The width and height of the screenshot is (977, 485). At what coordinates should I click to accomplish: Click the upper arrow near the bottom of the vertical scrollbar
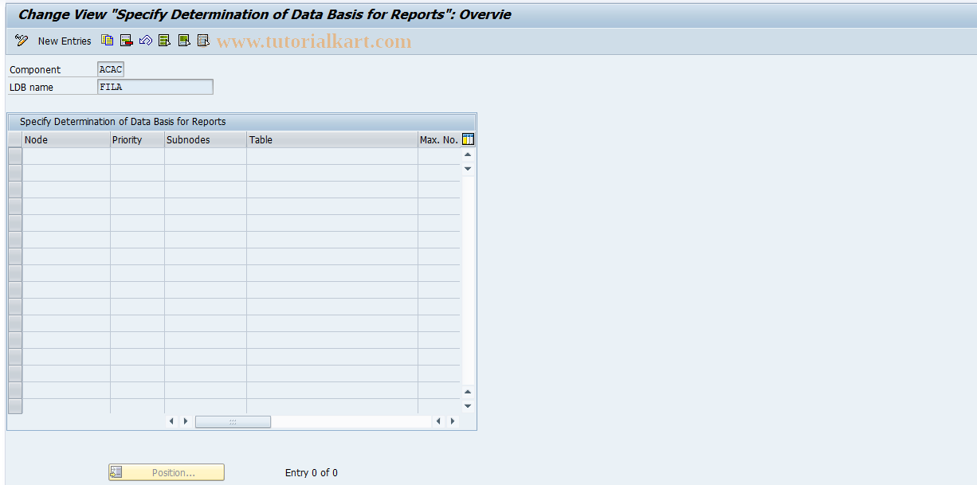(468, 392)
